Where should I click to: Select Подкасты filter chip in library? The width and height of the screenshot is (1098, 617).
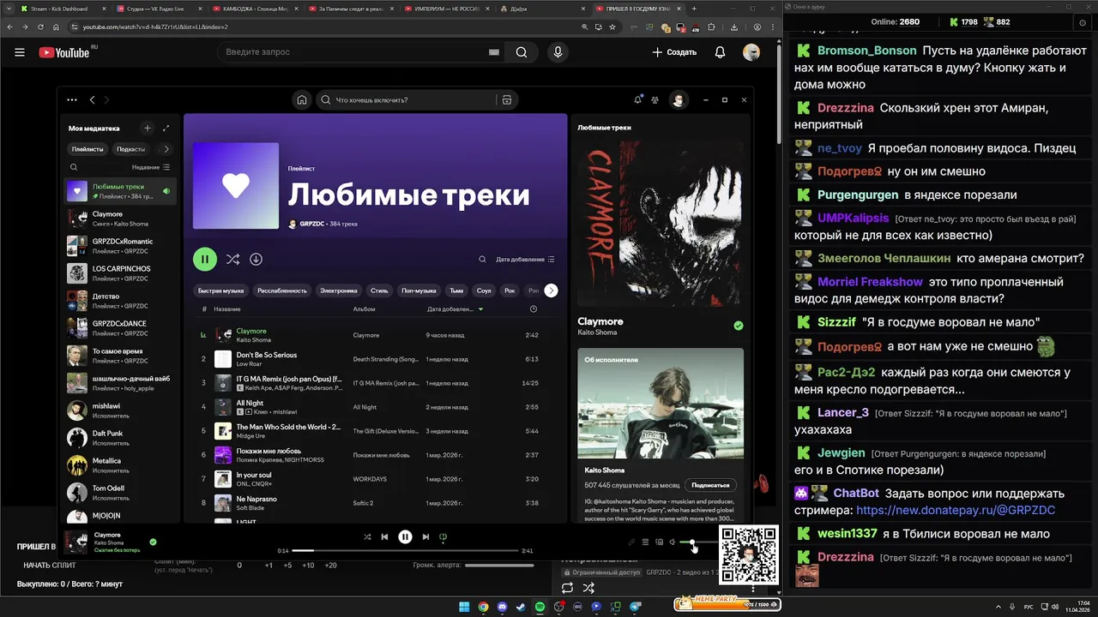click(131, 148)
